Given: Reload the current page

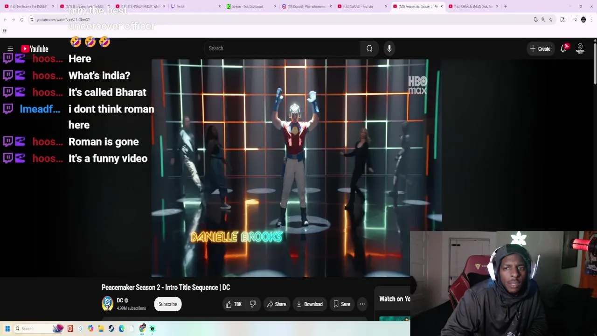Looking at the screenshot, I should coord(22,20).
